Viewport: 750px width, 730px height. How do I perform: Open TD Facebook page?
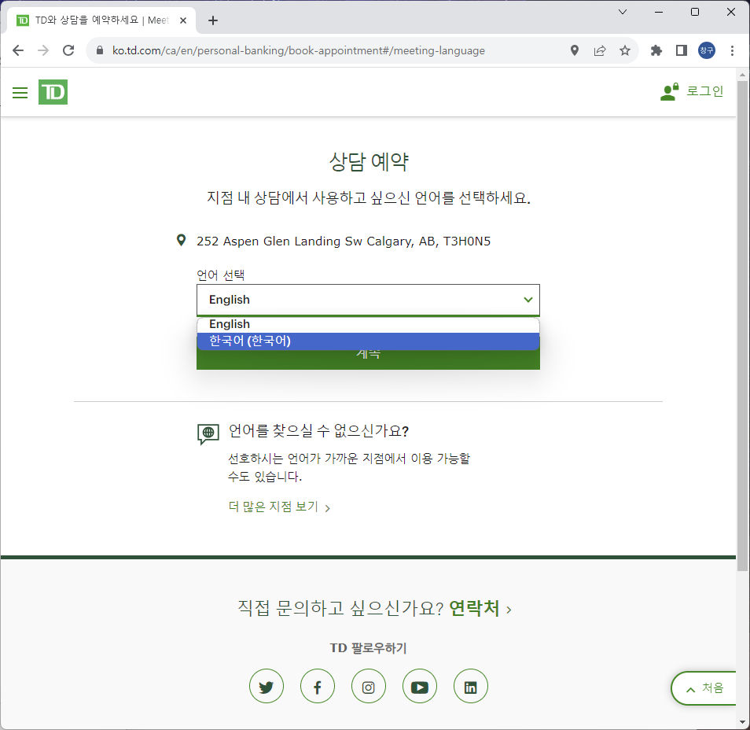pyautogui.click(x=318, y=687)
